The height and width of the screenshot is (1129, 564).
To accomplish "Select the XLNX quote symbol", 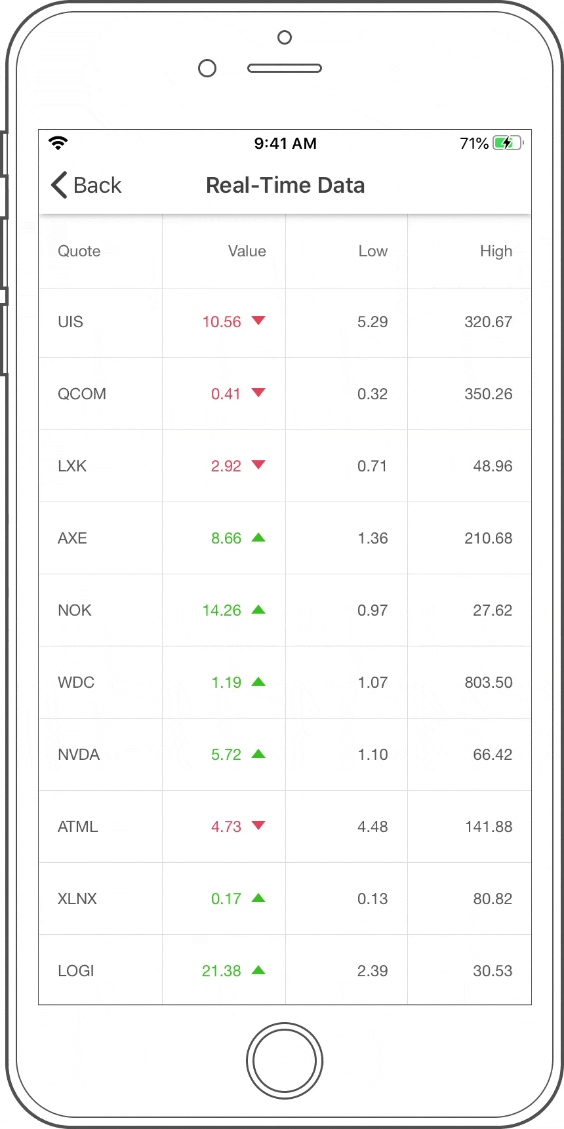I will [x=77, y=899].
